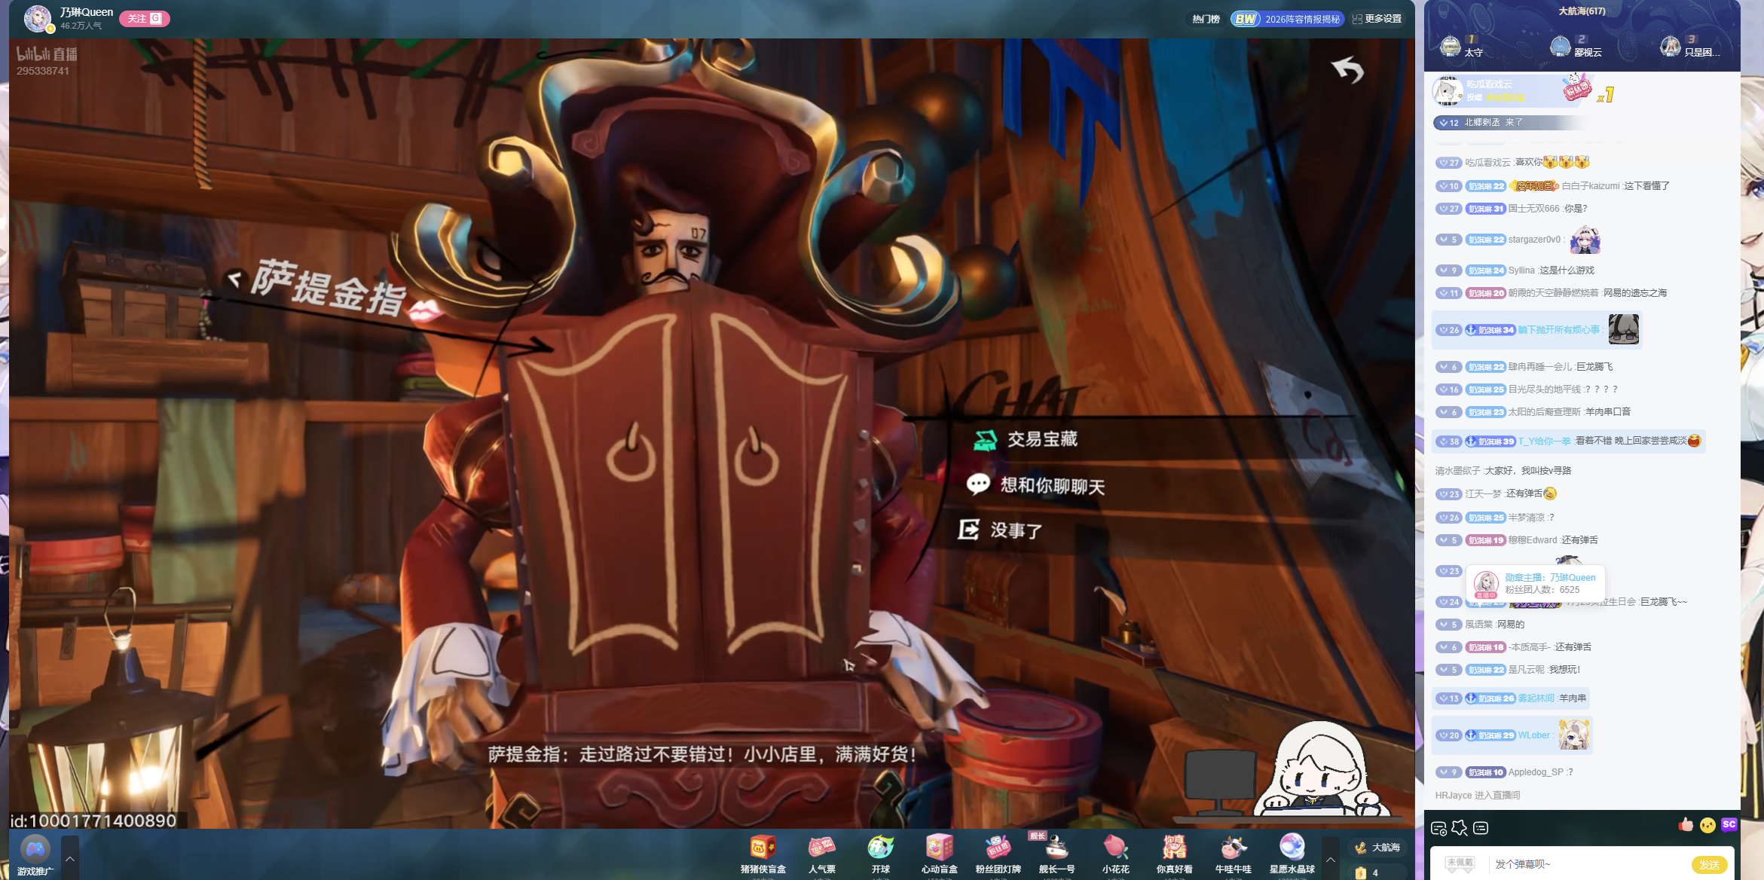Select the 你真好看 gift
The width and height of the screenshot is (1764, 880).
(1174, 856)
